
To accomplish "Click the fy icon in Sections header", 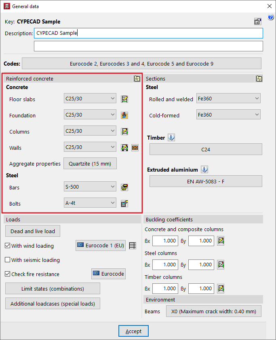I will (x=259, y=79).
